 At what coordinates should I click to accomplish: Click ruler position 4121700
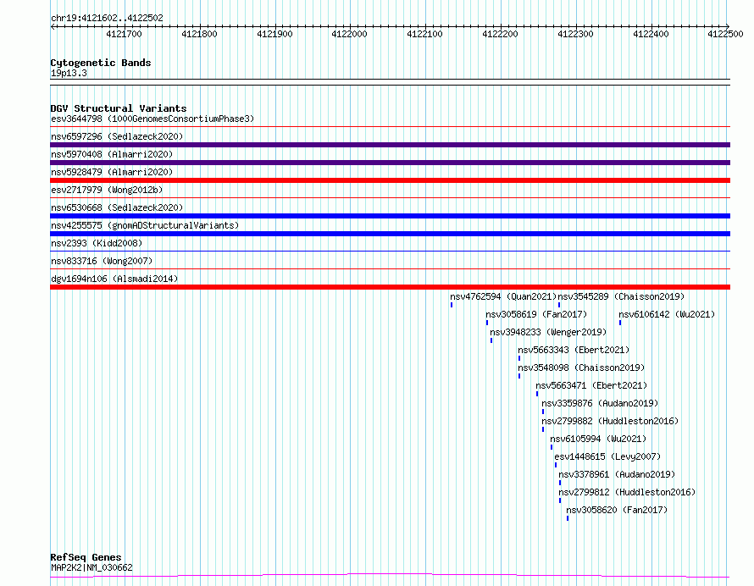[124, 34]
